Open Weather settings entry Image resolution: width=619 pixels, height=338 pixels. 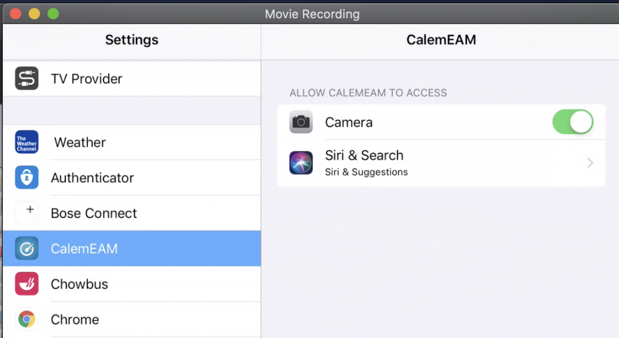point(132,142)
